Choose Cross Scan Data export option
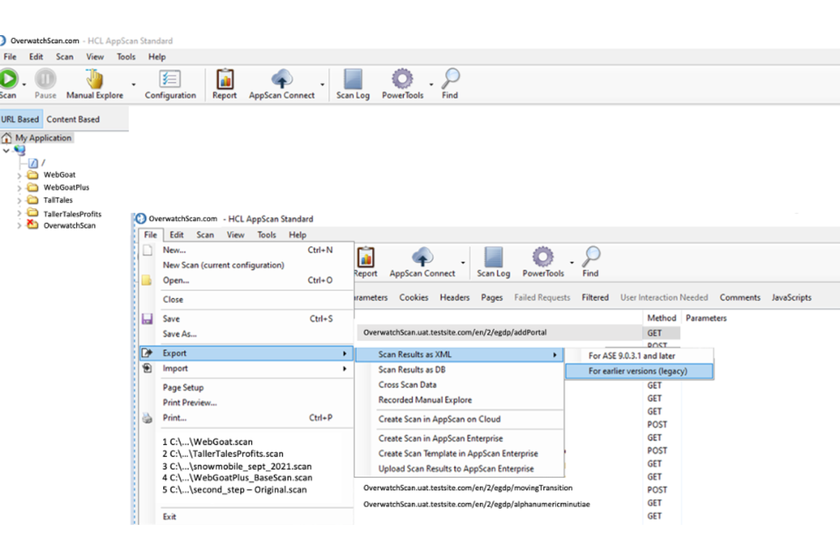 pos(460,385)
